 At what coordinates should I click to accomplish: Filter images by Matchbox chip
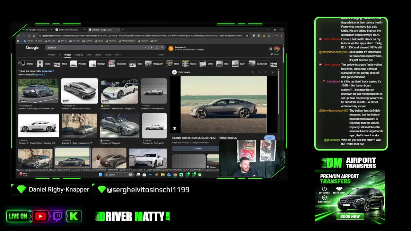(x=118, y=64)
